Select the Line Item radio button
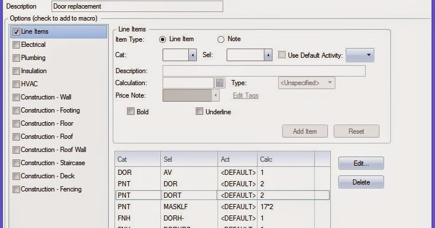The image size is (435, 228). 163,39
